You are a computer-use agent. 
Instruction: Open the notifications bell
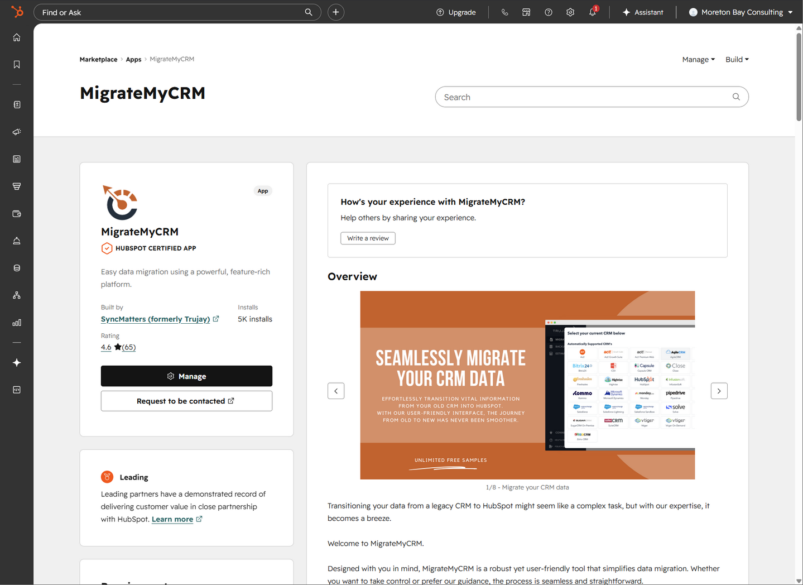593,12
